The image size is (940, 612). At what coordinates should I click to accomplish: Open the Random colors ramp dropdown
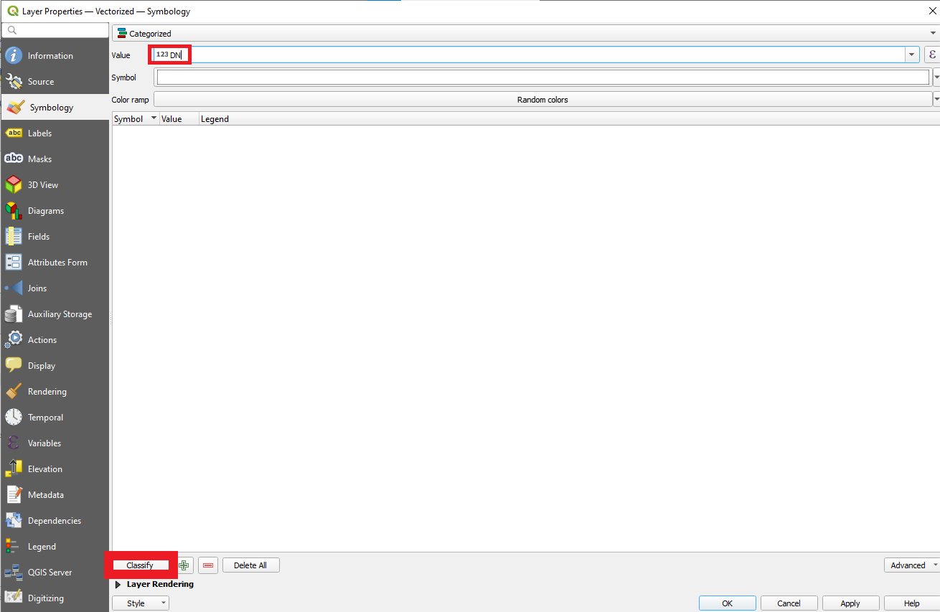coord(936,100)
